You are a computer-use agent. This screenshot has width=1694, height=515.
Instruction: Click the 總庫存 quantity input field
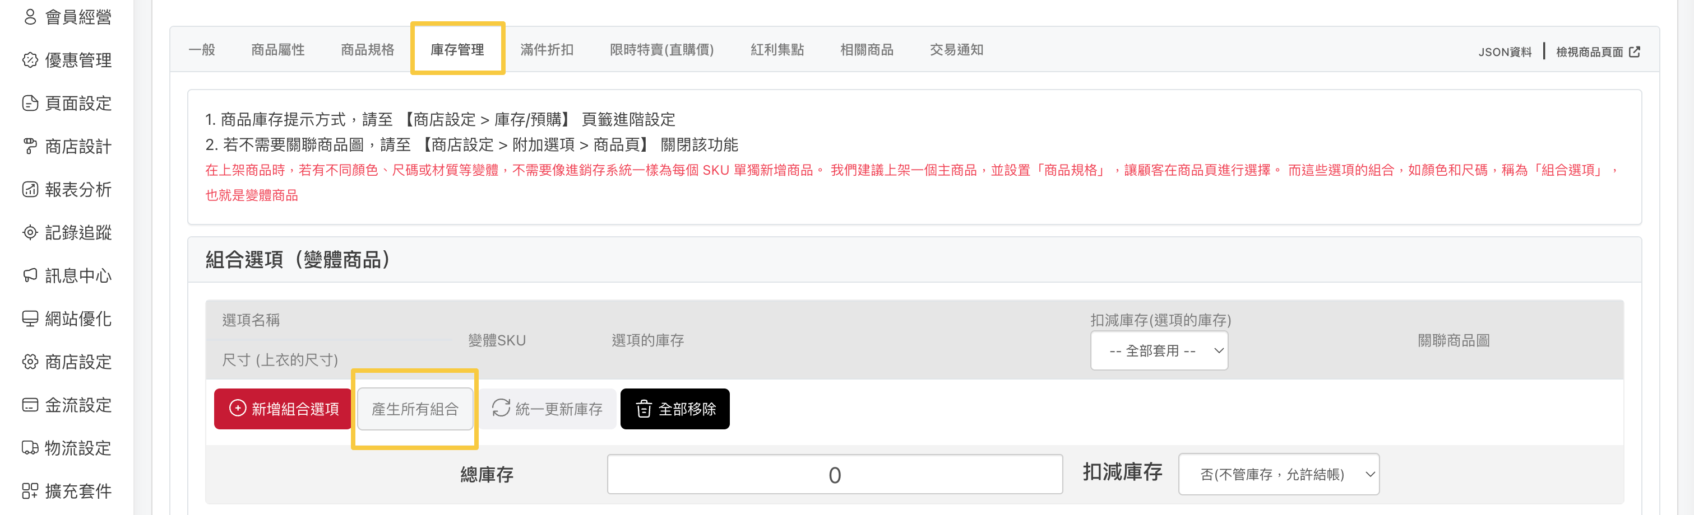click(x=835, y=474)
